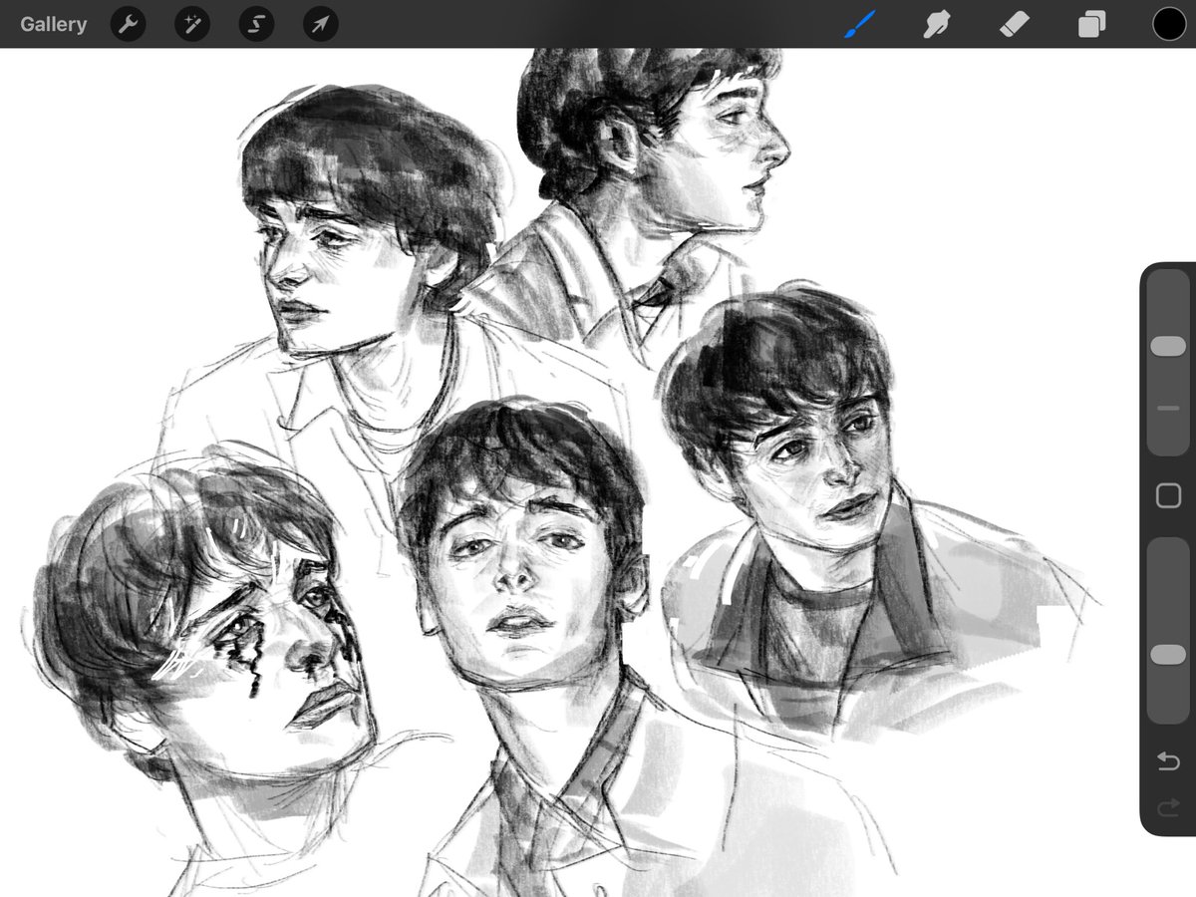Viewport: 1196px width, 897px height.
Task: Open the black color picker swatch
Action: click(1169, 24)
